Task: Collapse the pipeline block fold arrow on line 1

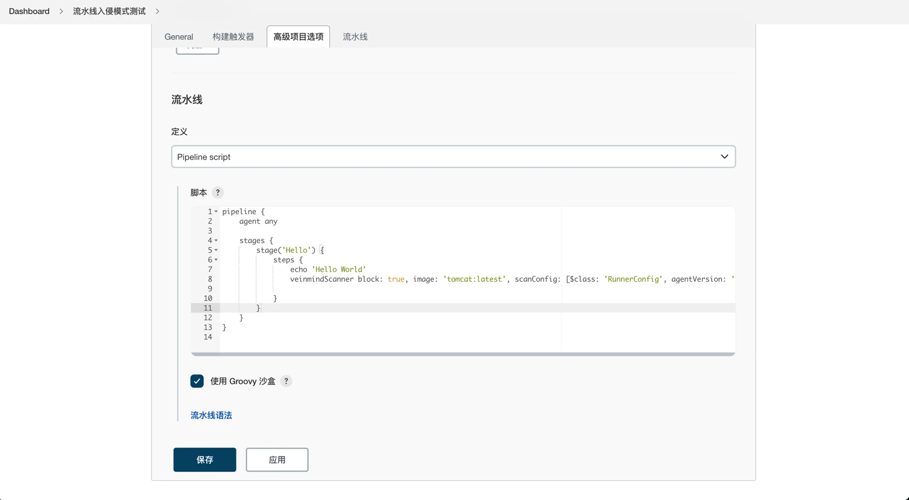Action: (216, 212)
